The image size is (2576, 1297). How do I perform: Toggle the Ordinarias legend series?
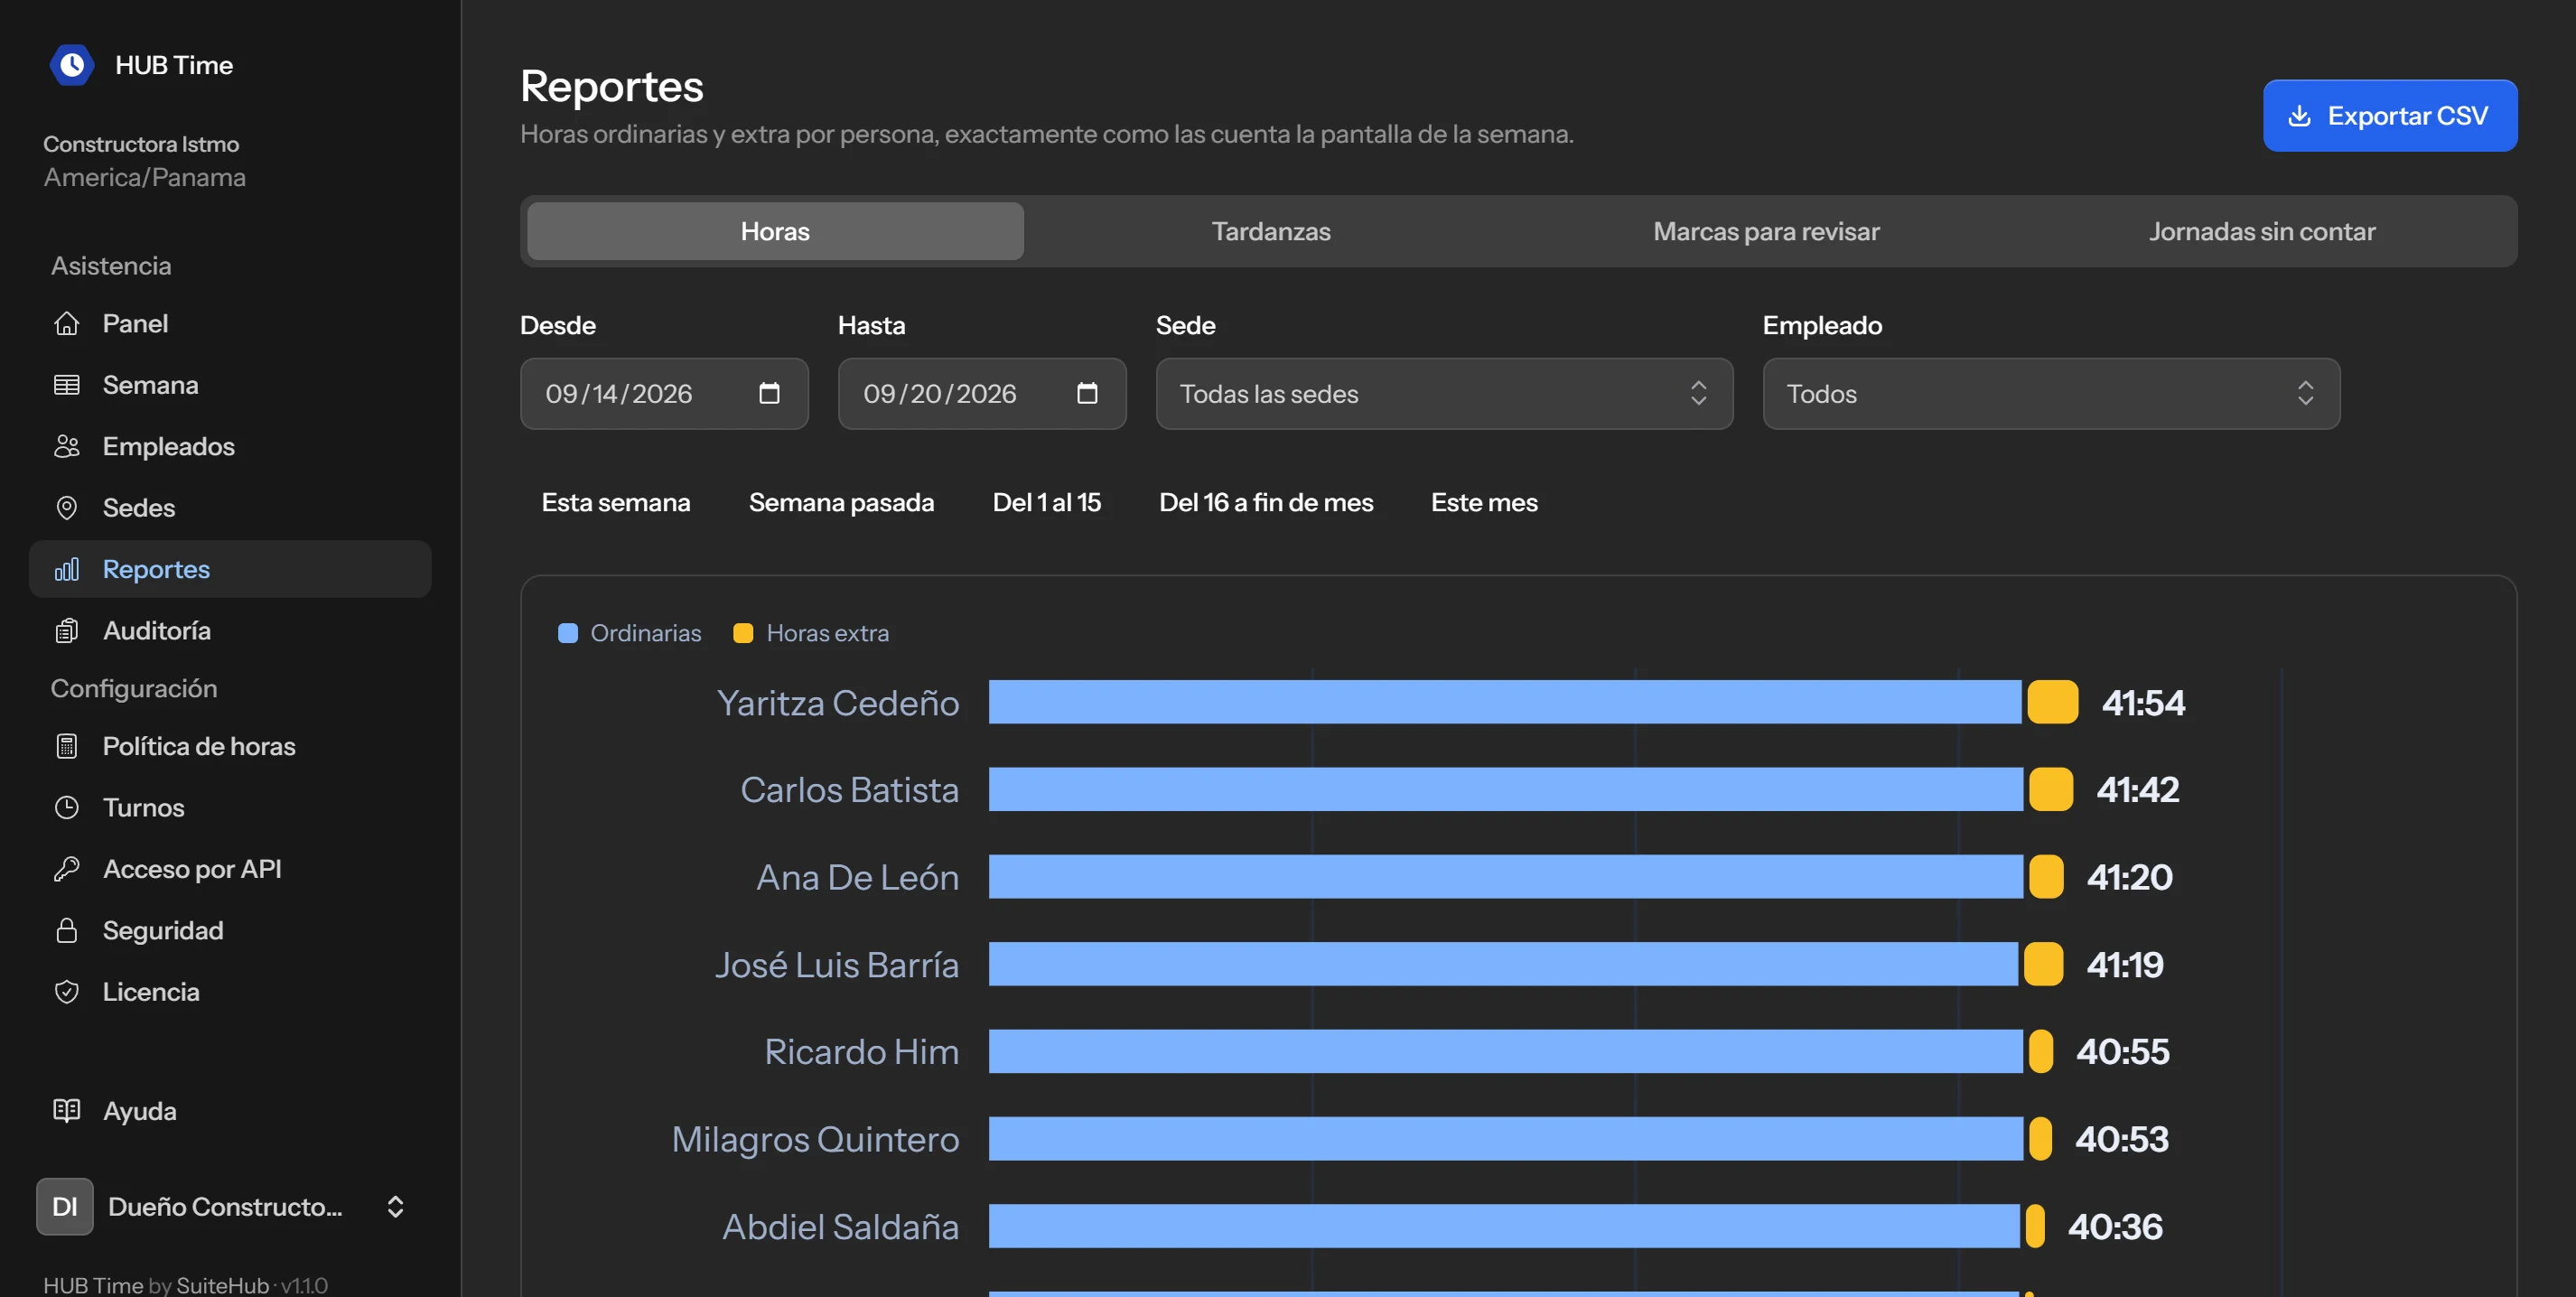pyautogui.click(x=629, y=633)
